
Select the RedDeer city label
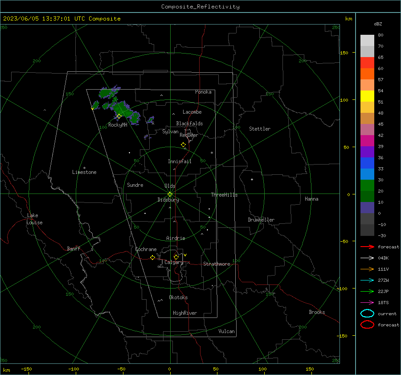pos(189,135)
